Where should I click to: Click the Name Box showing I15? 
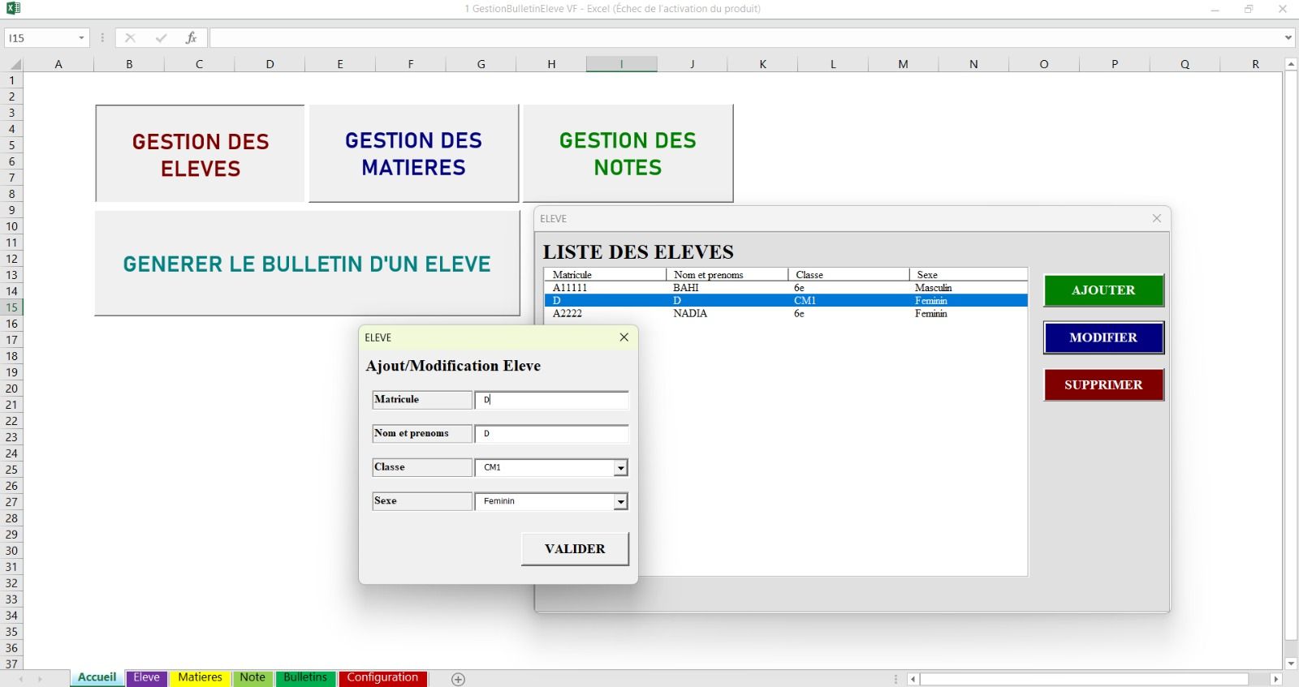tap(41, 37)
